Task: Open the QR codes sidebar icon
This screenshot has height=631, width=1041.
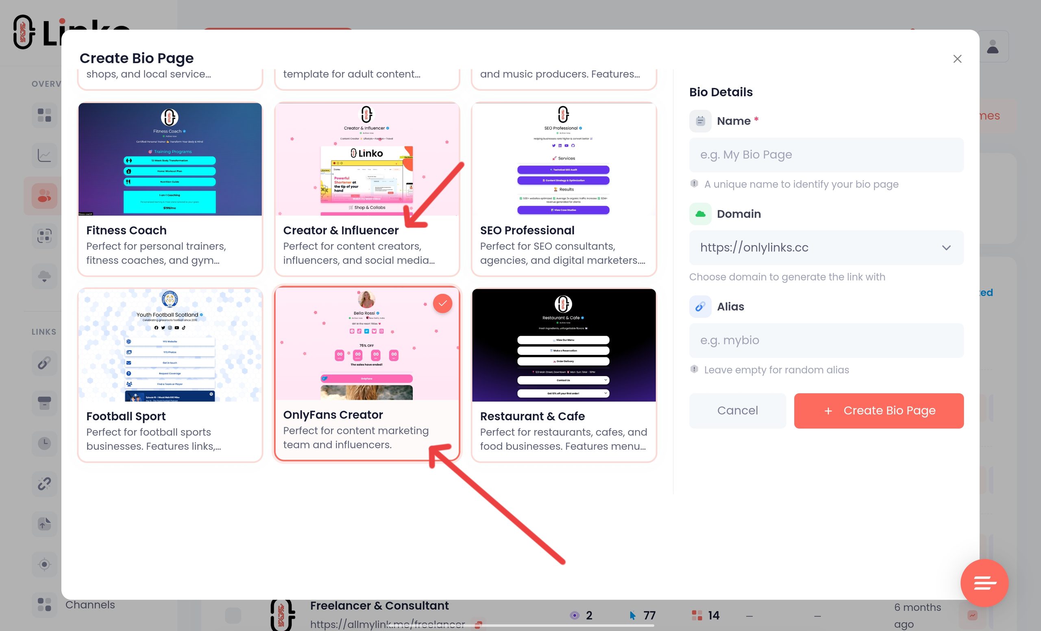Action: (44, 236)
